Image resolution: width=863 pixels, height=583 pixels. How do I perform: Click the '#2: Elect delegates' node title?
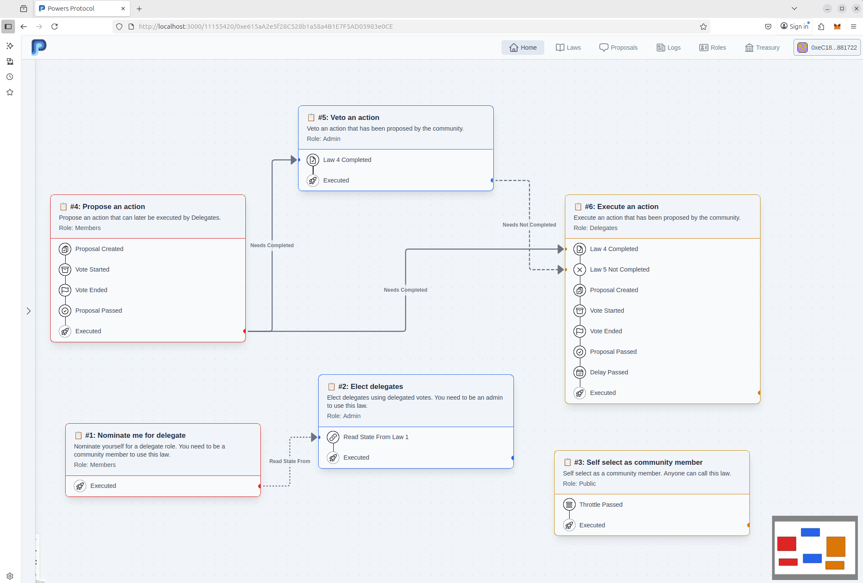tap(370, 387)
